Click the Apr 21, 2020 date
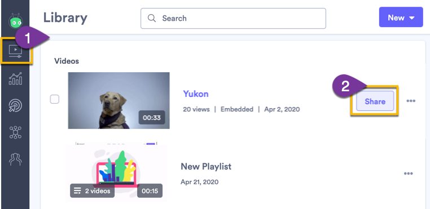Viewport: 430px width, 209px height. click(200, 182)
